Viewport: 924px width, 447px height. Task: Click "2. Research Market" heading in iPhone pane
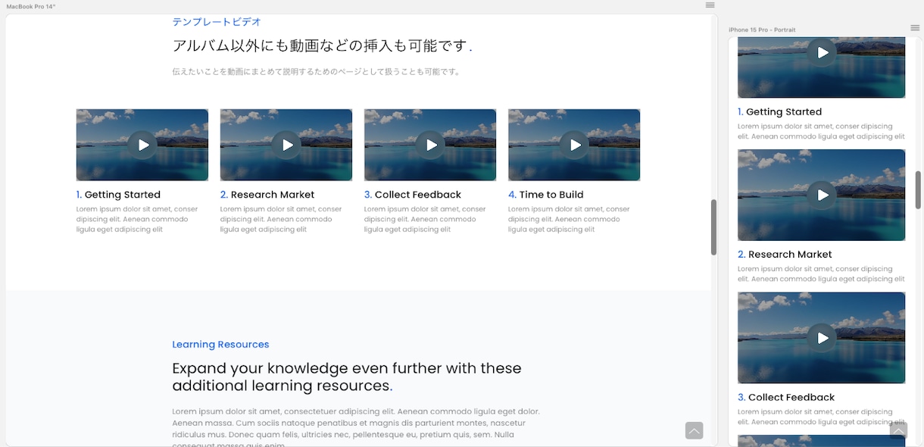point(785,255)
